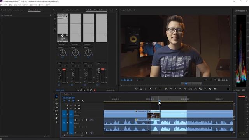The height and width of the screenshot is (140, 249).
Task: Open the Window menu
Action: pyautogui.click(x=42, y=5)
